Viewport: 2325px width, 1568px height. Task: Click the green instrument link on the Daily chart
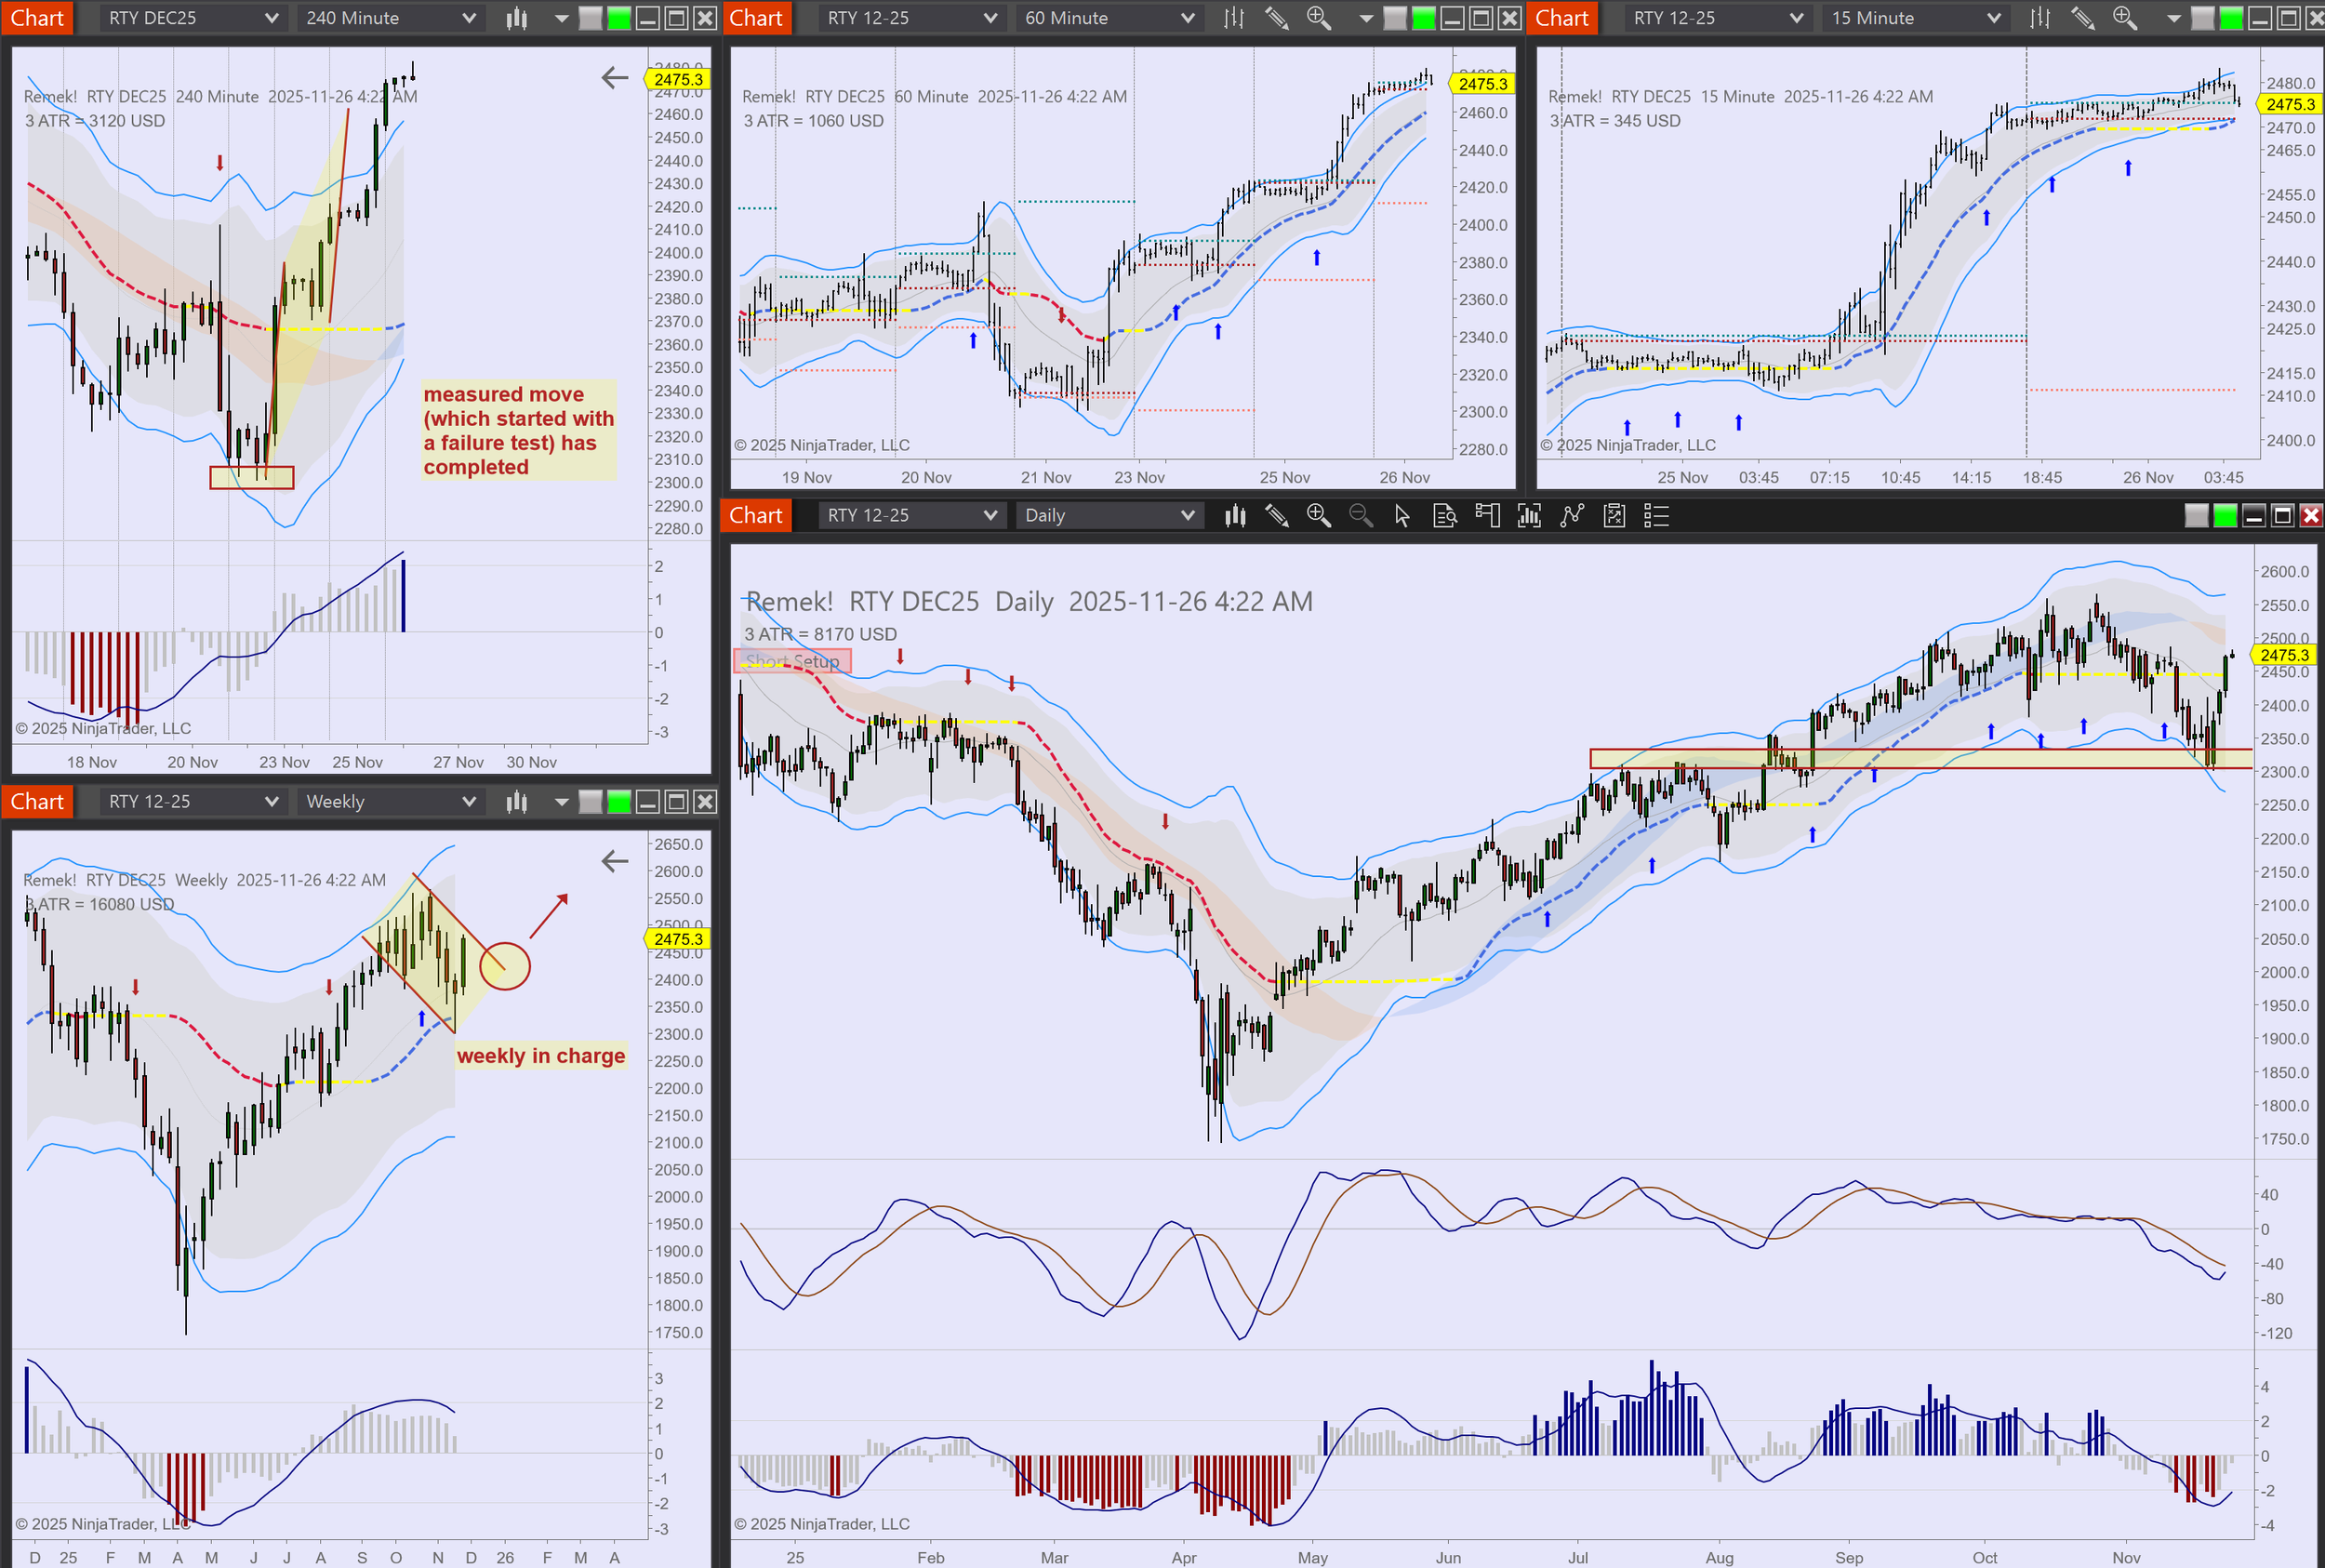pos(2225,516)
